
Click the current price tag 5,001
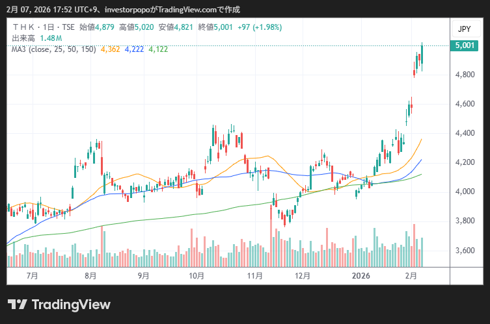tap(464, 45)
